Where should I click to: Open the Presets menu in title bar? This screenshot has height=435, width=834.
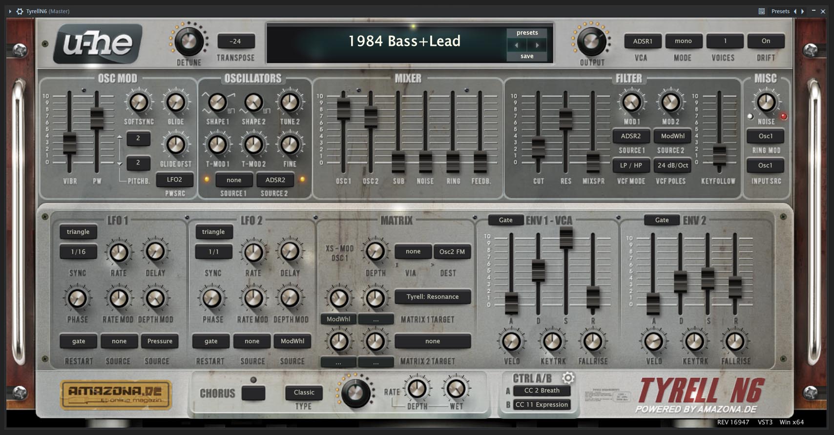pos(780,11)
